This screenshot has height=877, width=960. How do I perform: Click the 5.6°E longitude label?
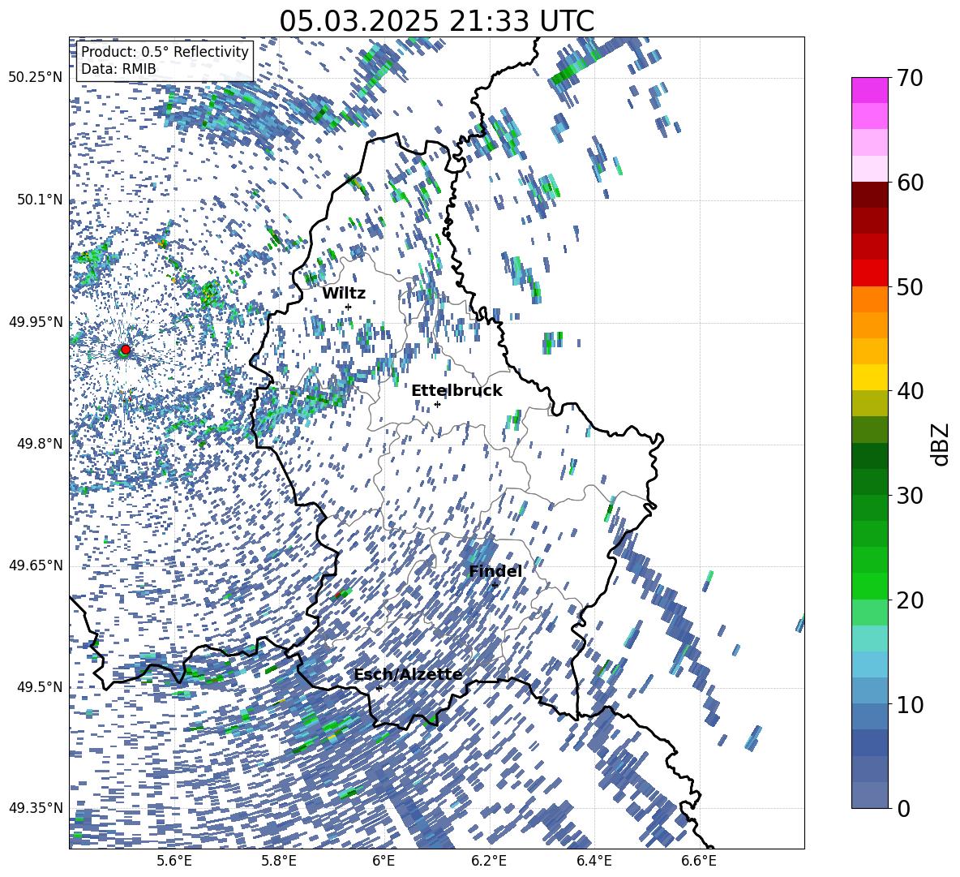click(x=174, y=861)
